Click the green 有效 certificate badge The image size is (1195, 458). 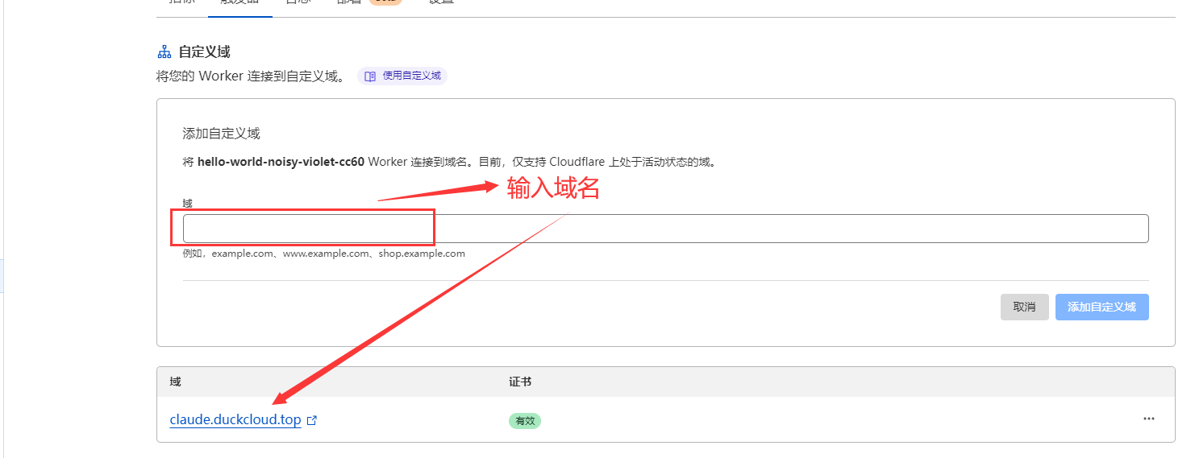(x=524, y=420)
